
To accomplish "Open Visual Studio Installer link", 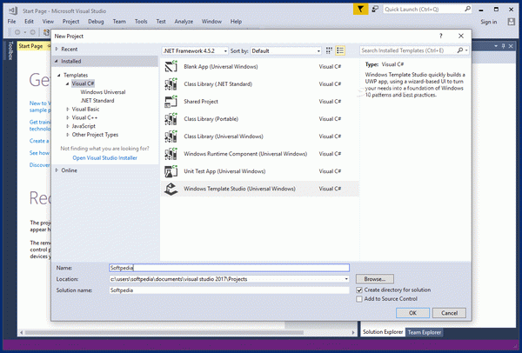I will click(105, 158).
